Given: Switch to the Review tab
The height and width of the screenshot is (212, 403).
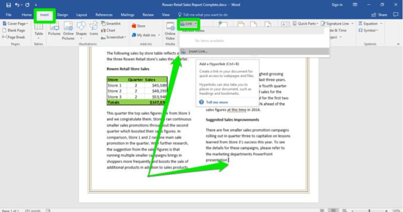Looking at the screenshot, I should 148,15.
